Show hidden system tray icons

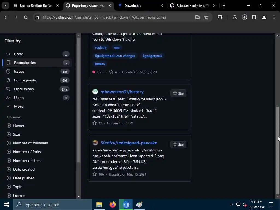coord(231,205)
